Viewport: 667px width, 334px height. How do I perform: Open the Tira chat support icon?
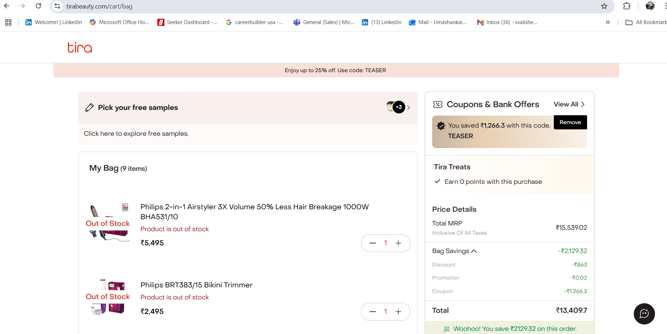click(644, 314)
